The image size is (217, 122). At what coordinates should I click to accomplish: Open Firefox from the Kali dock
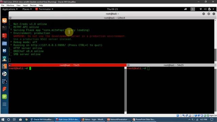tap(4, 21)
